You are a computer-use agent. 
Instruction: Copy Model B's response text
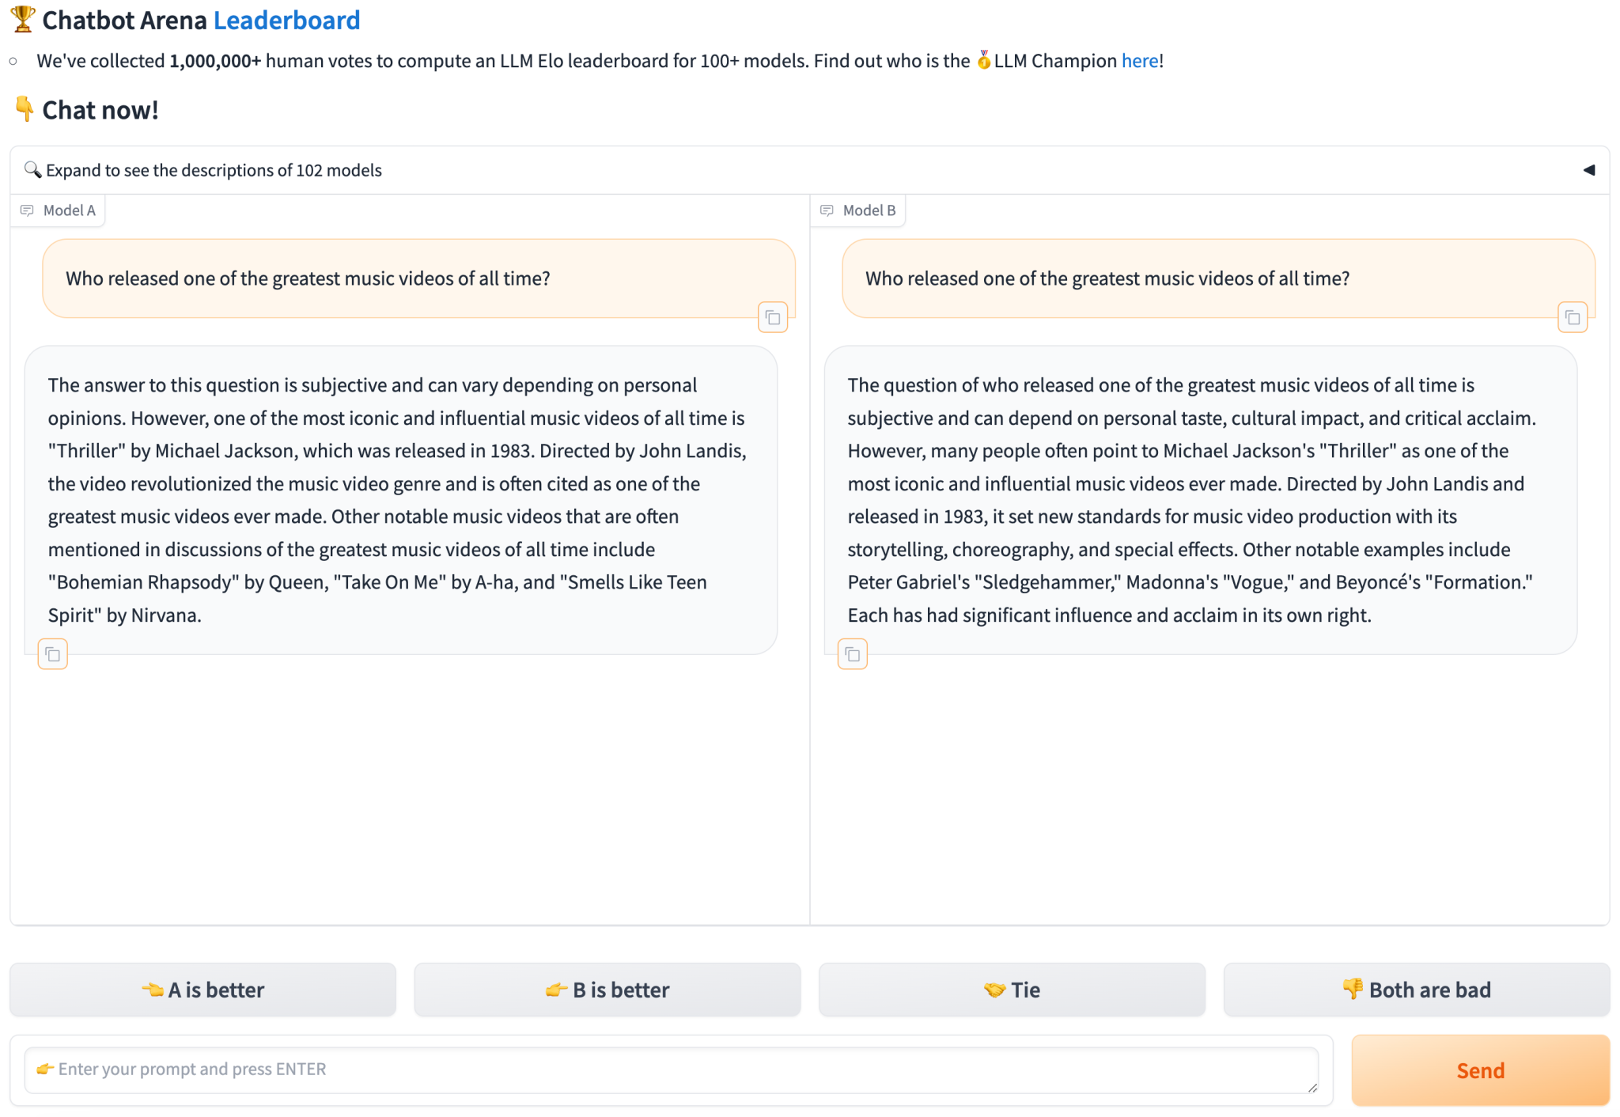pos(853,654)
